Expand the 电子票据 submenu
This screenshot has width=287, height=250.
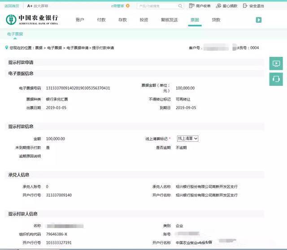point(15,34)
